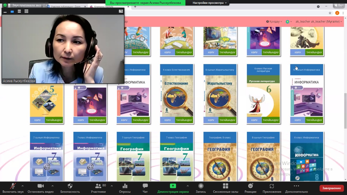Viewport: 347px width, 195px height.
Task: Switch to Участник публикации - Zoom tab
Action: (x=66, y=7)
